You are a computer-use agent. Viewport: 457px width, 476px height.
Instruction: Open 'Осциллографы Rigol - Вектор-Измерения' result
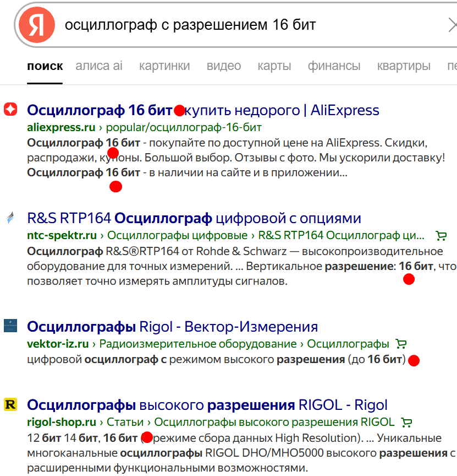pyautogui.click(x=173, y=327)
